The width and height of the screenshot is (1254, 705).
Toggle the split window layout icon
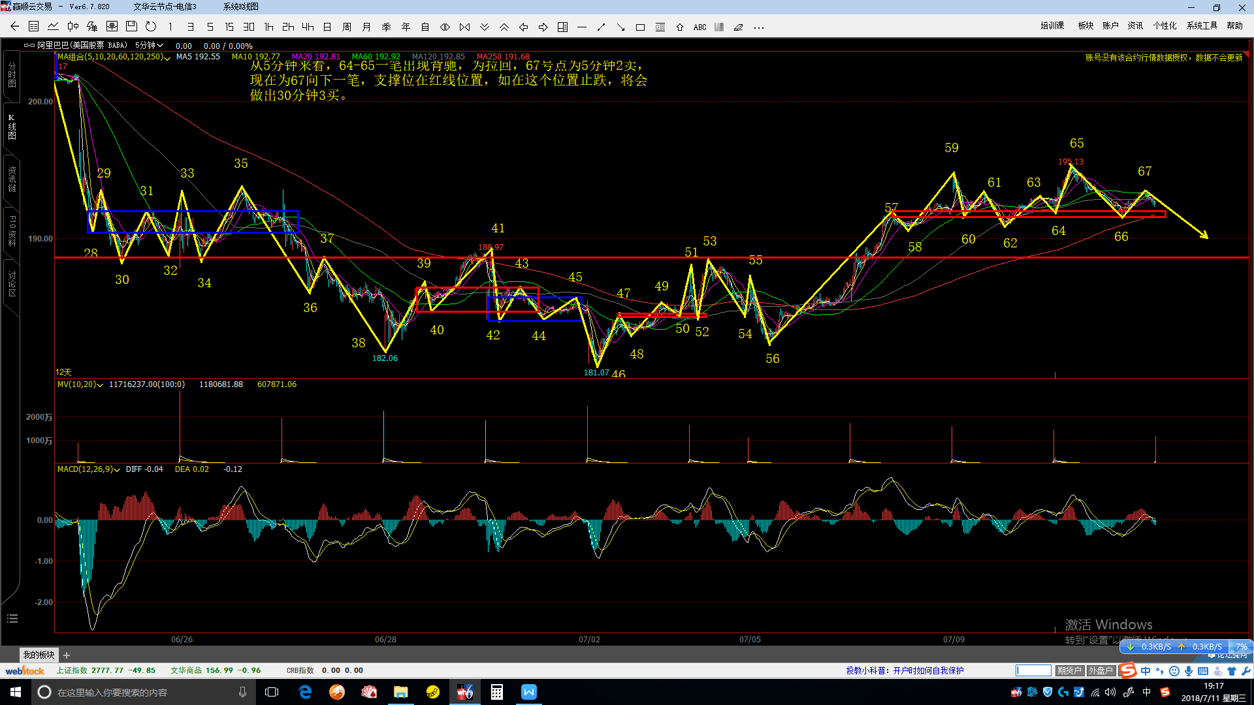point(562,27)
